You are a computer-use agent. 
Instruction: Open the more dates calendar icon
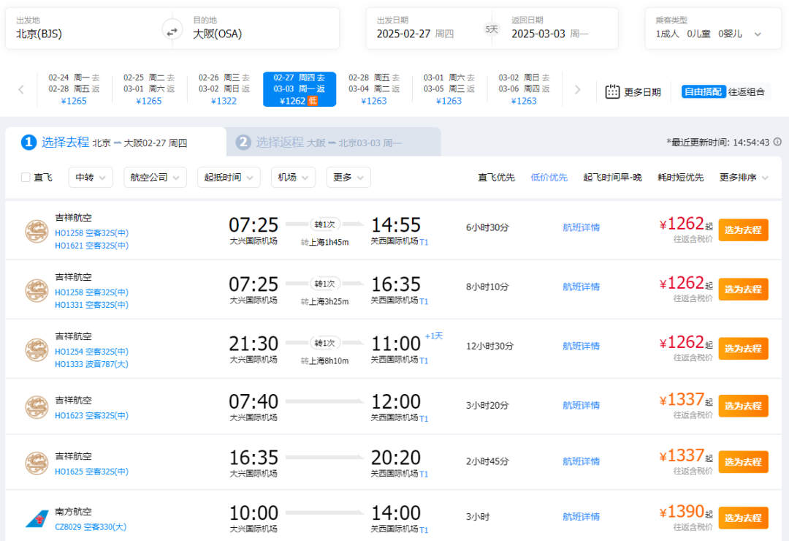tap(612, 92)
